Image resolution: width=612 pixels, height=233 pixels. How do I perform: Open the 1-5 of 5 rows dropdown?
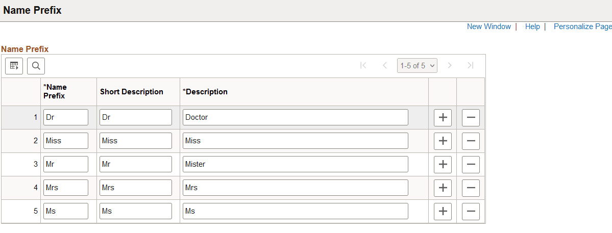tap(417, 65)
